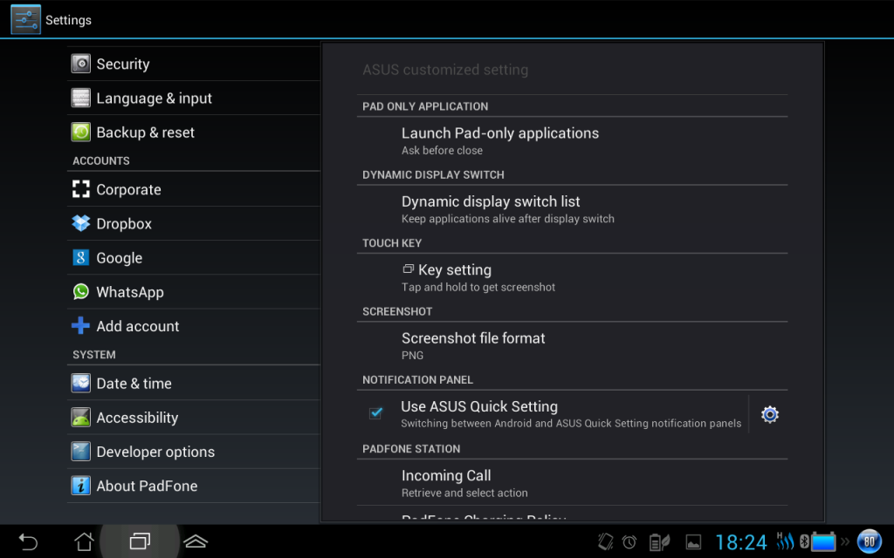Screen dimensions: 894x558
Task: Tap the 18:24 clock in status bar
Action: [x=740, y=542]
